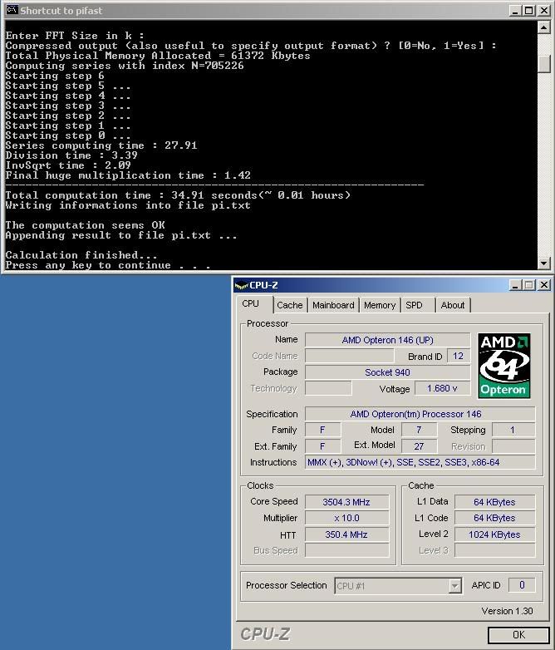The width and height of the screenshot is (555, 650).
Task: Select the CPU tab in CPU-Z
Action: [x=251, y=304]
